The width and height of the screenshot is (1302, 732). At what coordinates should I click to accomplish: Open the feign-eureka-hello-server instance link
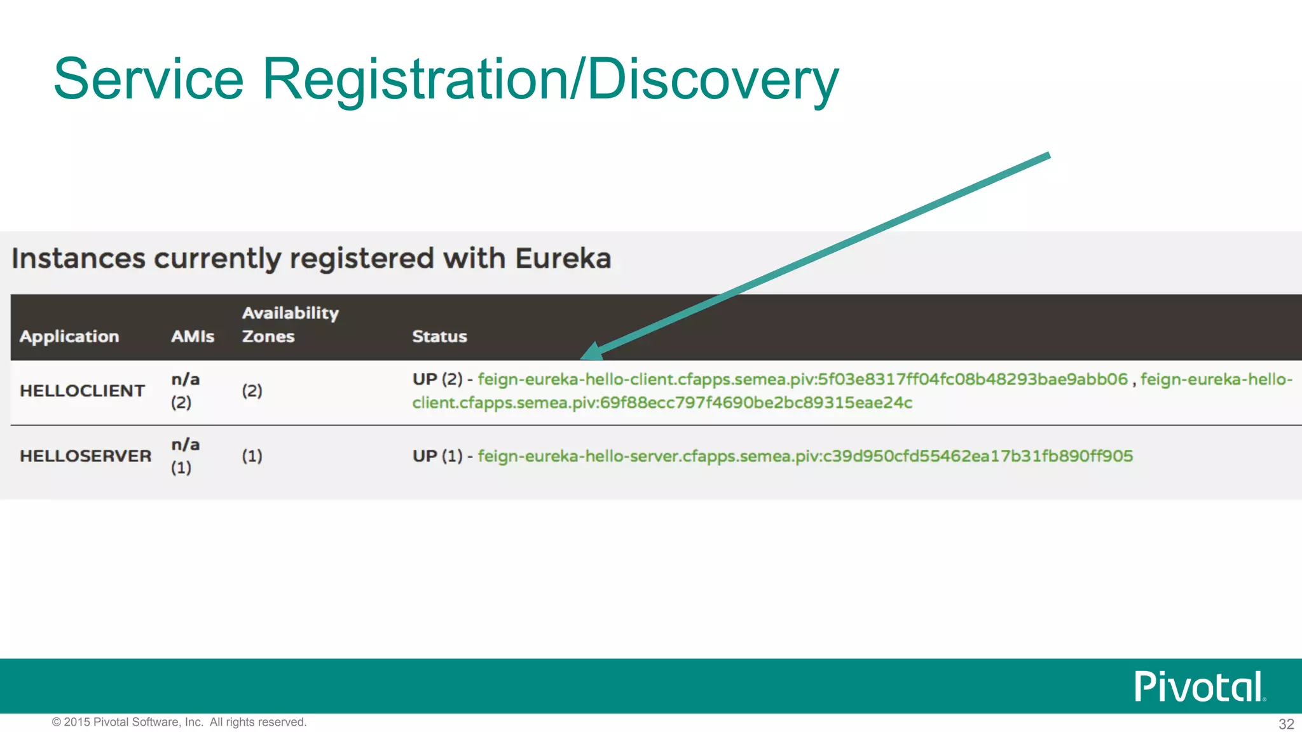[805, 456]
